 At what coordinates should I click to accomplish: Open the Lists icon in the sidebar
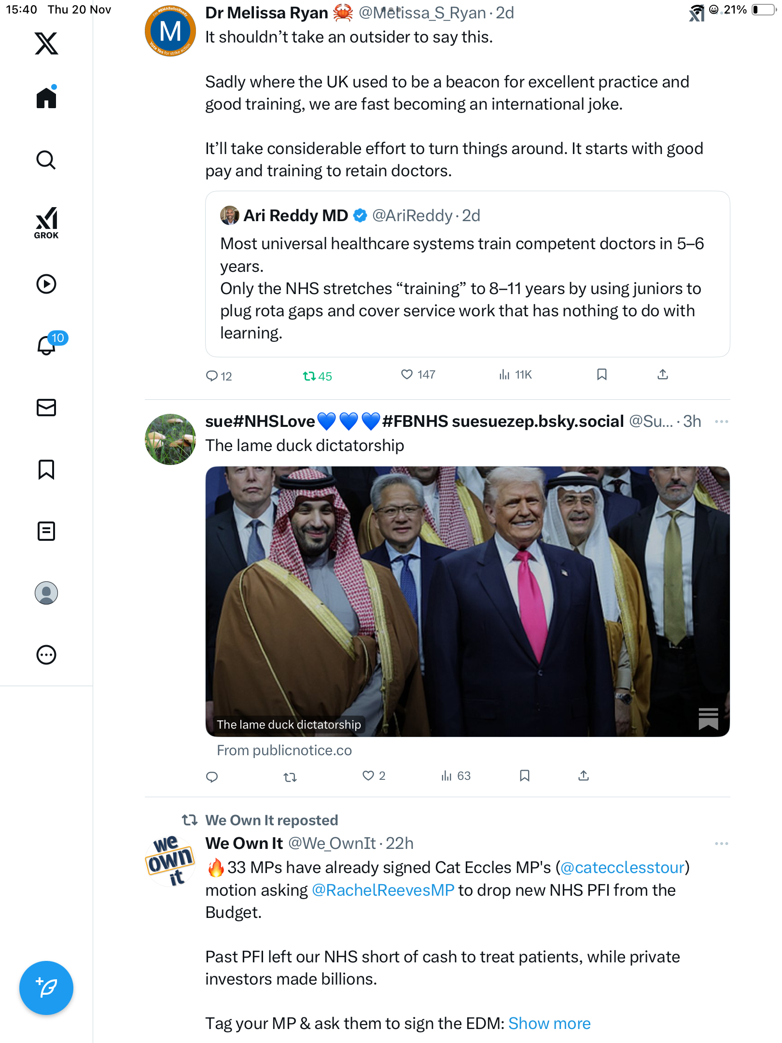point(46,531)
